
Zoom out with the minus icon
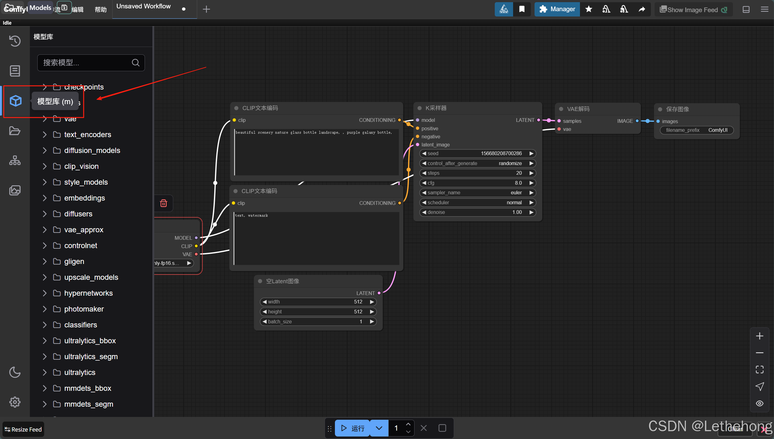(x=760, y=353)
